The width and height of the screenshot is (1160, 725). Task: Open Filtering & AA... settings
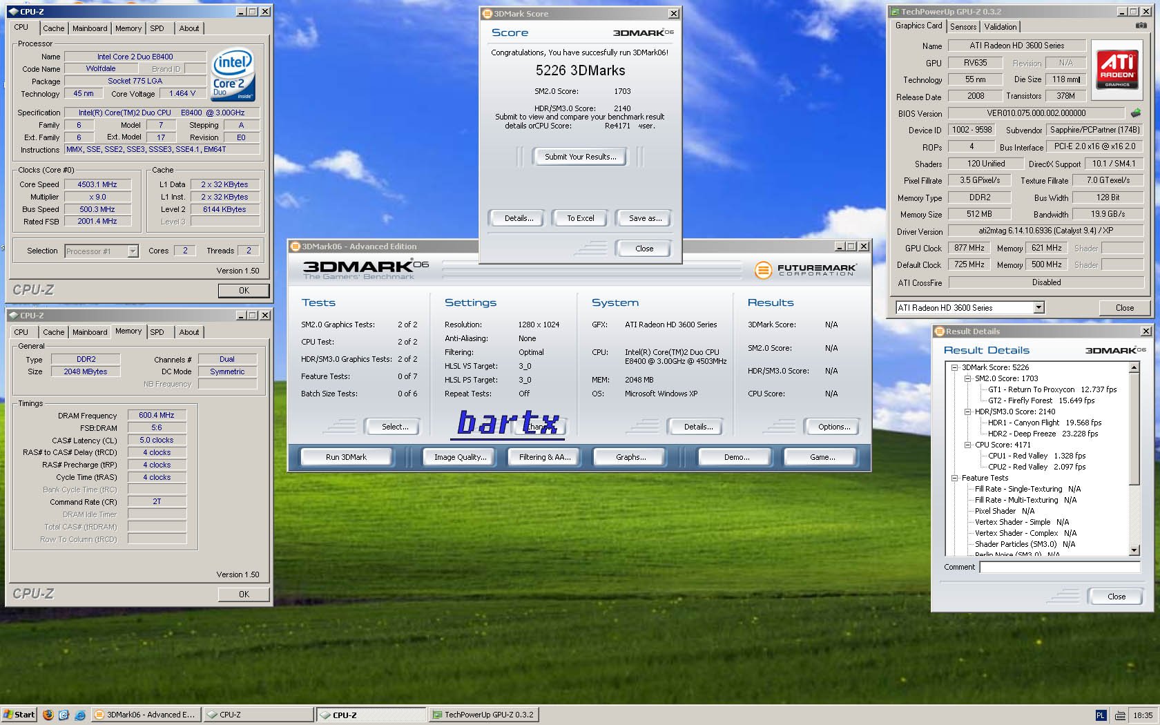pos(545,457)
